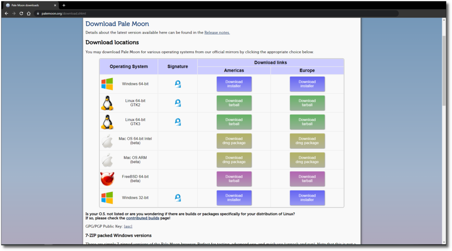The height and width of the screenshot is (251, 452).
Task: Click the scrollbar up arrow
Action: click(x=444, y=20)
